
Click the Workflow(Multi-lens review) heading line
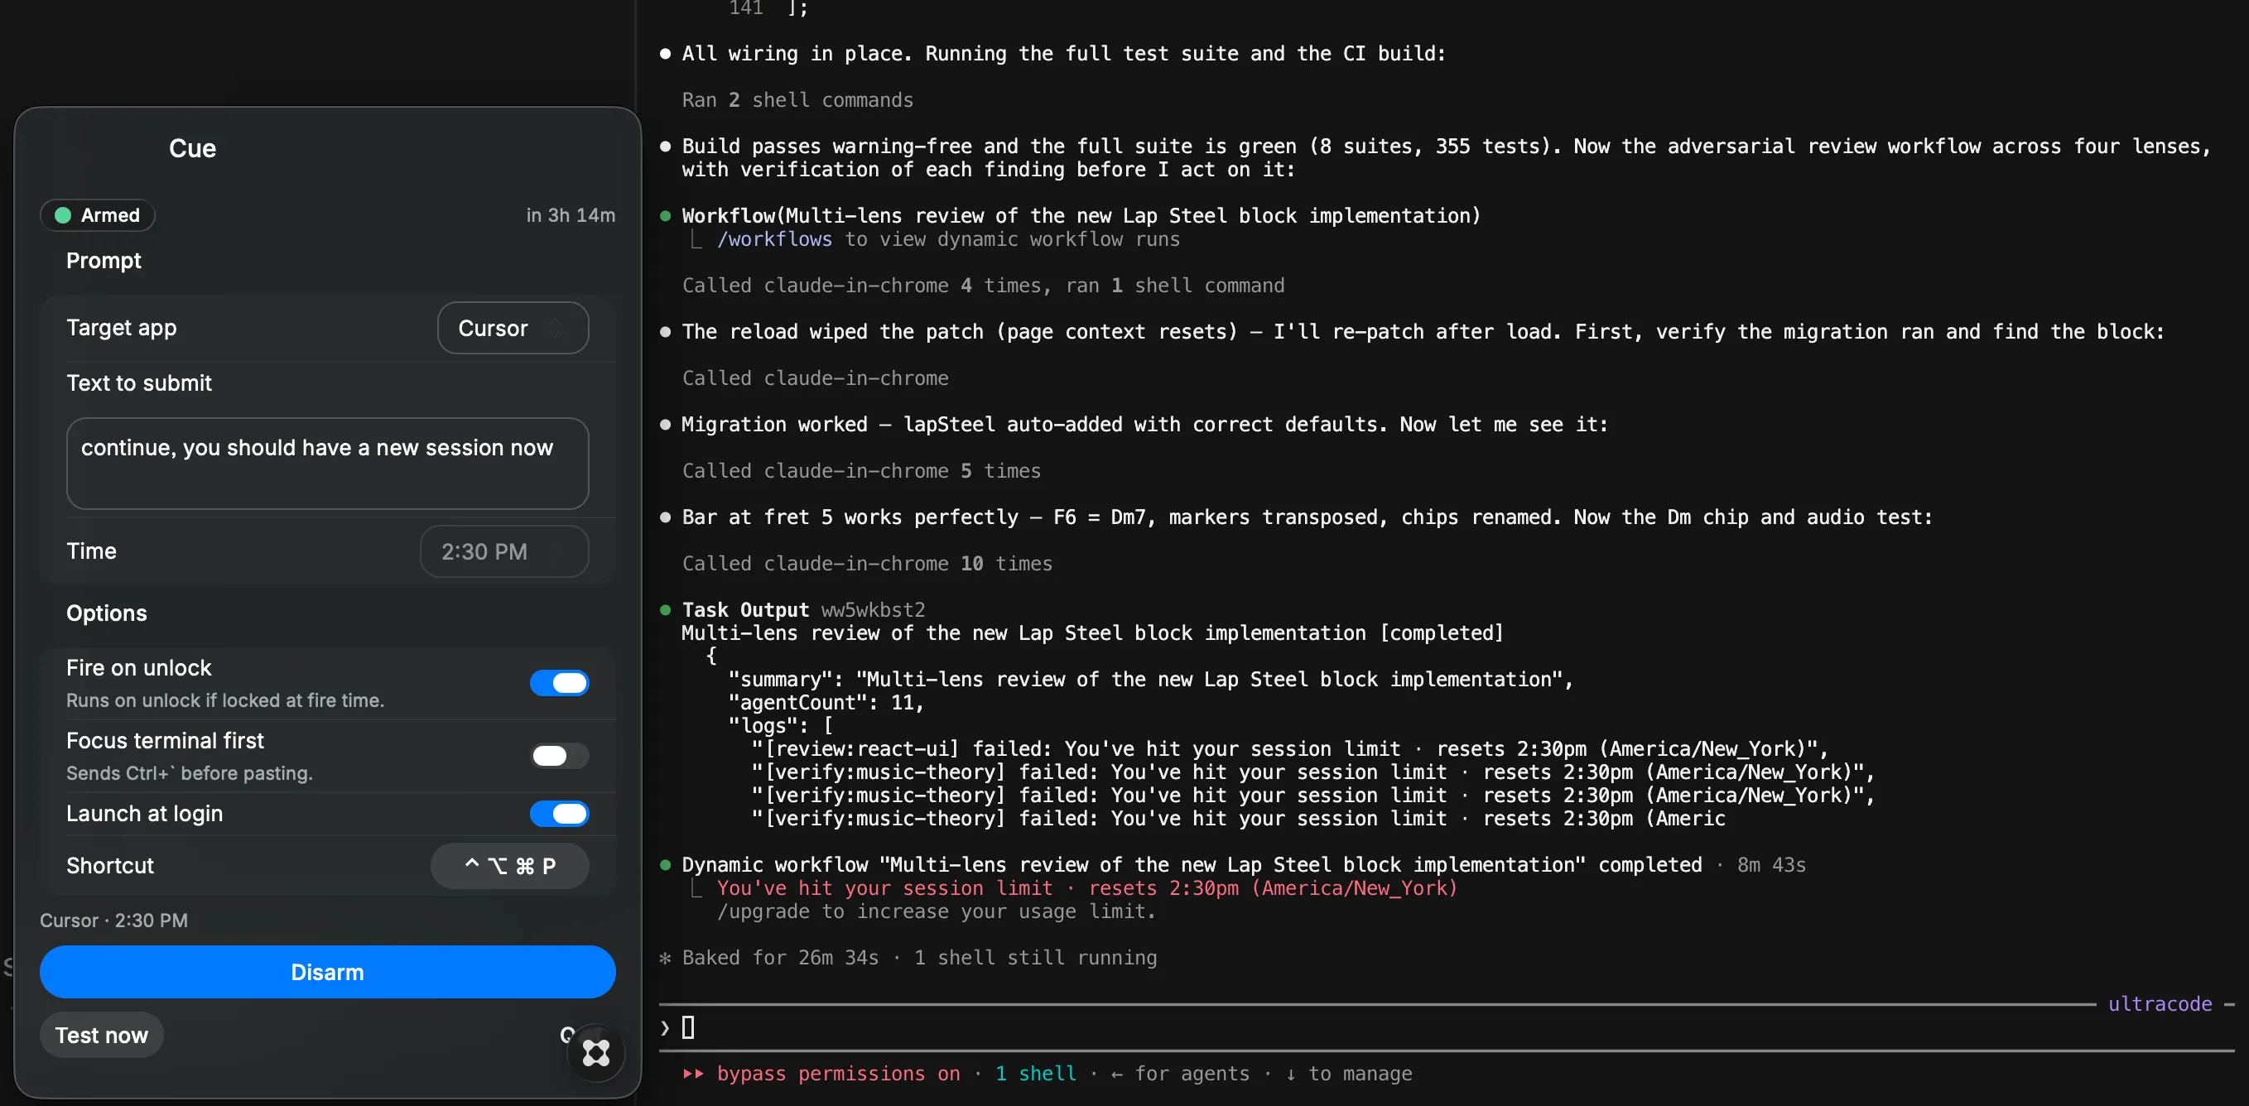click(1081, 215)
